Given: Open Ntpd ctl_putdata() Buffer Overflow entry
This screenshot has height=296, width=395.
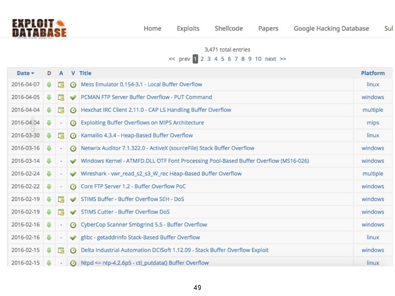Looking at the screenshot, I should [x=145, y=263].
